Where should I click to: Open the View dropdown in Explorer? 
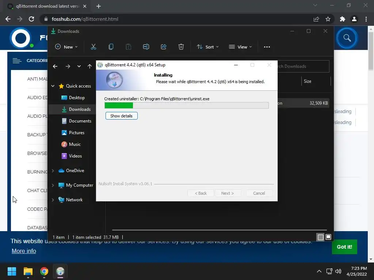pyautogui.click(x=240, y=47)
